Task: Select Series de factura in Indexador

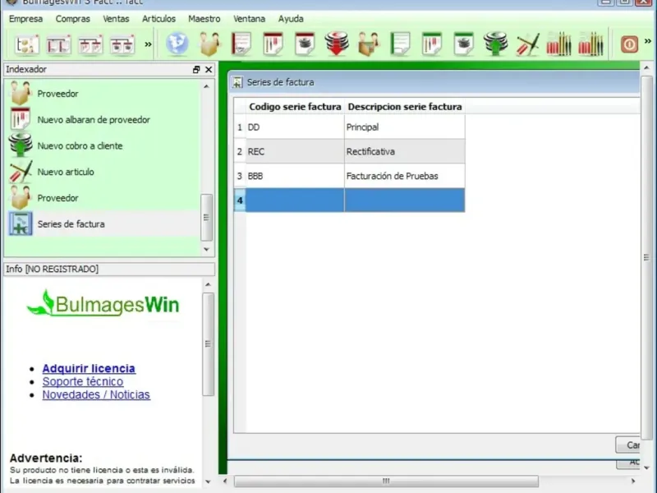Action: 103,223
